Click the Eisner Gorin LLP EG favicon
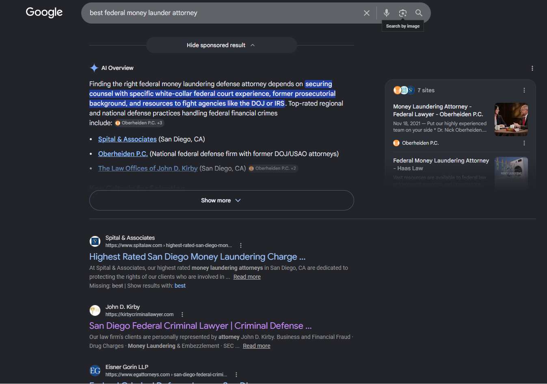547x384 pixels. pyautogui.click(x=95, y=371)
